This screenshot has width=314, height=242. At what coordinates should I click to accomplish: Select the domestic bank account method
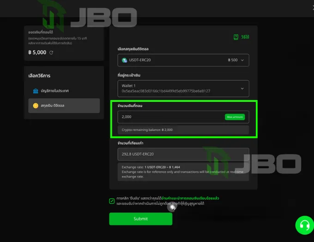click(64, 91)
